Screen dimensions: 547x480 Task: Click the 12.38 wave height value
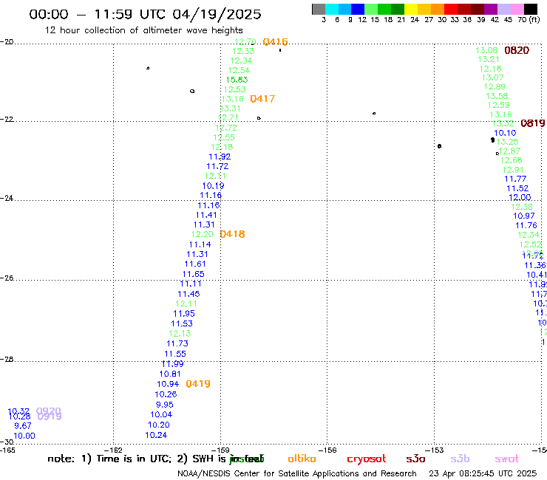click(x=522, y=207)
